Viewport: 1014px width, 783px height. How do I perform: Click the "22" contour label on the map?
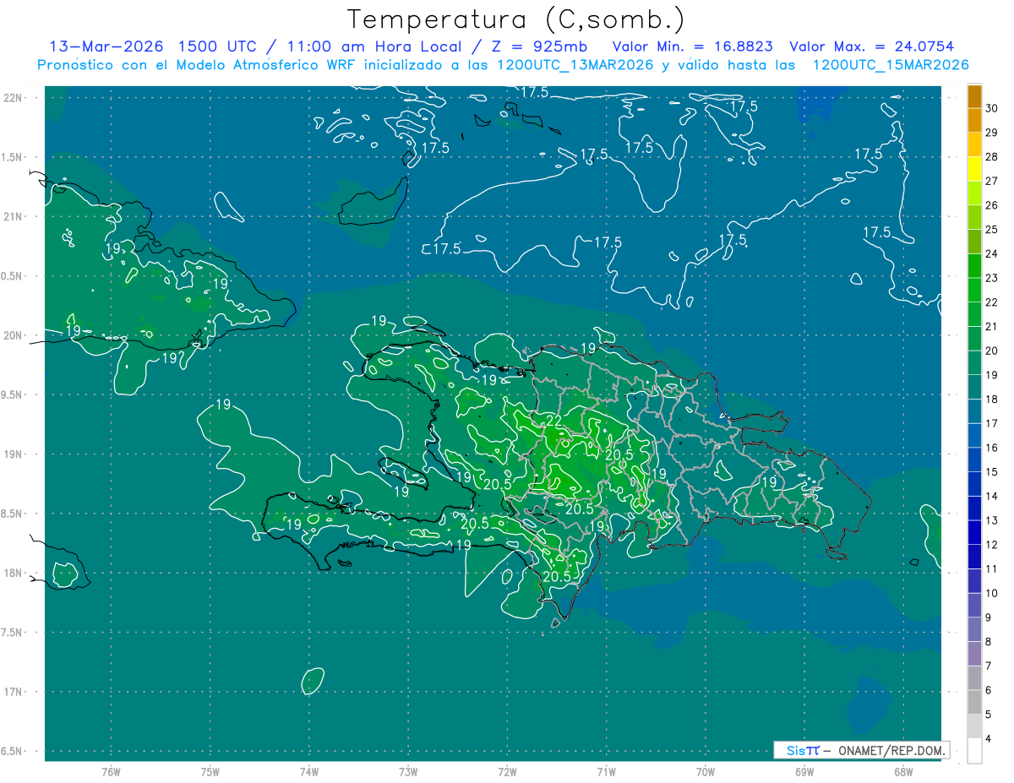coord(554,421)
